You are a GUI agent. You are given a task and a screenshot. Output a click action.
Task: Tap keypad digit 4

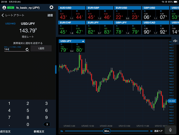[9, 110]
